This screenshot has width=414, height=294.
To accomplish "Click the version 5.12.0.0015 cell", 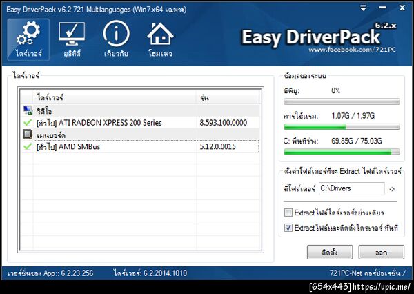I will (217, 146).
